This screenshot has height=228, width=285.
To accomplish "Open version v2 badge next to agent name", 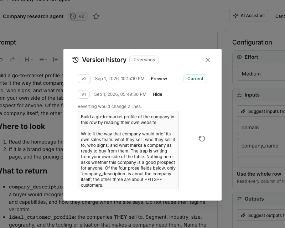I will [x=78, y=16].
